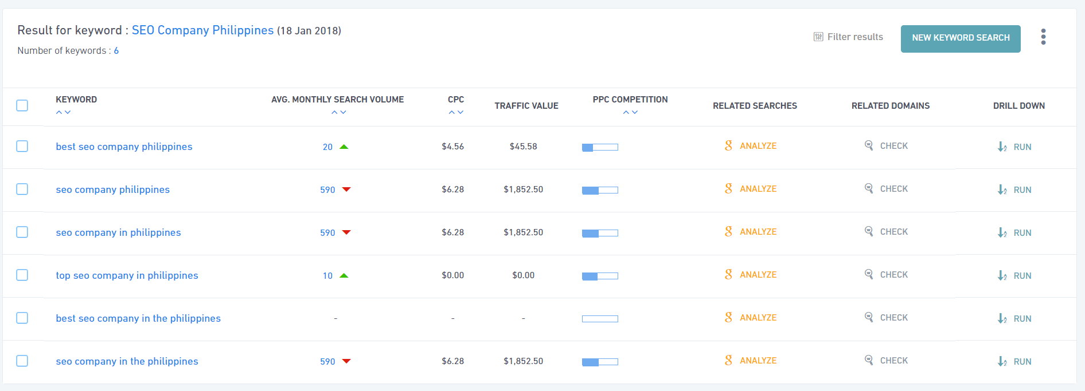Click the New Keyword Search button
The width and height of the screenshot is (1085, 391).
(960, 38)
